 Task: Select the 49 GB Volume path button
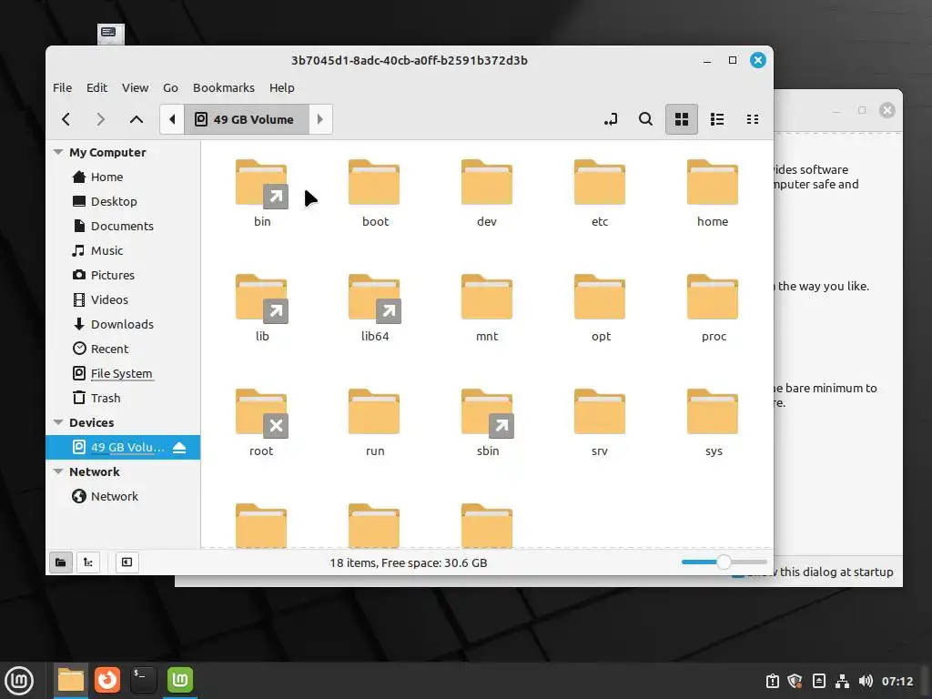246,119
